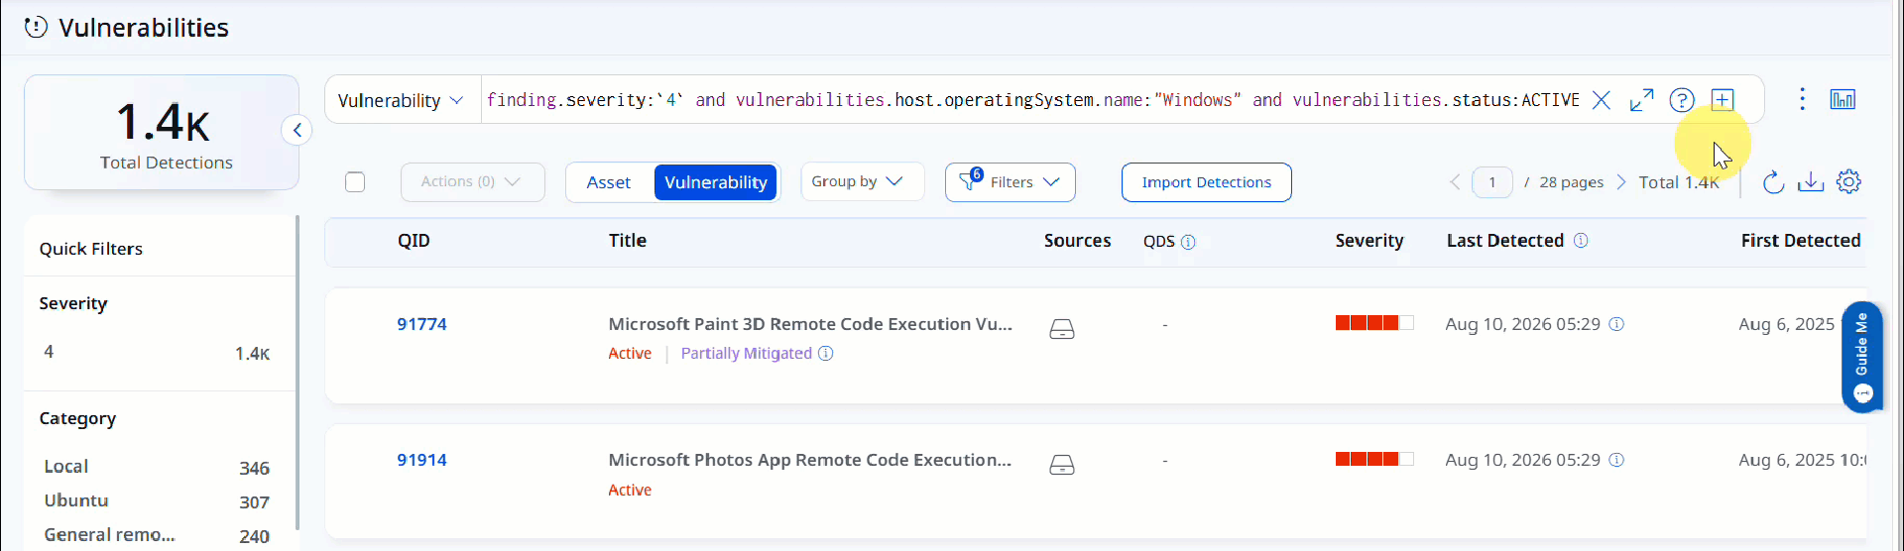Click the Active status under QID 91914
The height and width of the screenshot is (551, 1904).
pyautogui.click(x=630, y=491)
